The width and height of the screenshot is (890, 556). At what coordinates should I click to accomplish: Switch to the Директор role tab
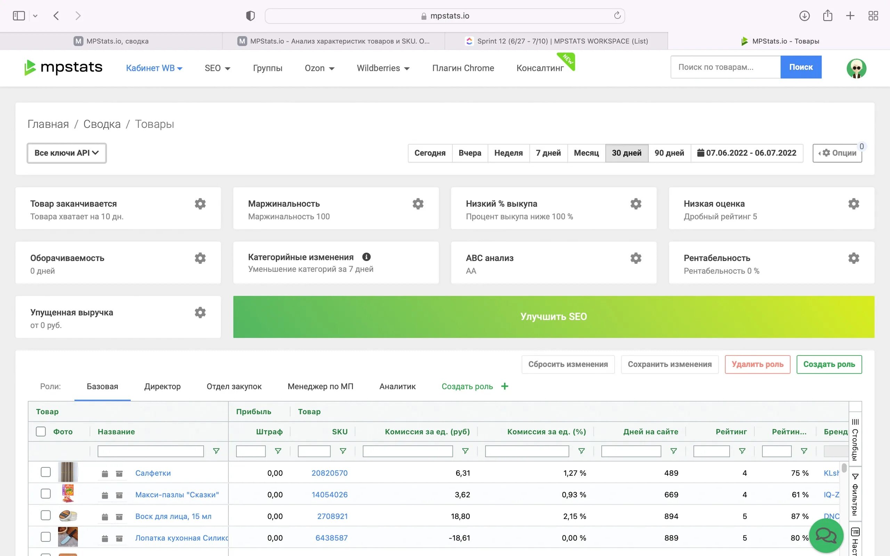click(x=162, y=386)
